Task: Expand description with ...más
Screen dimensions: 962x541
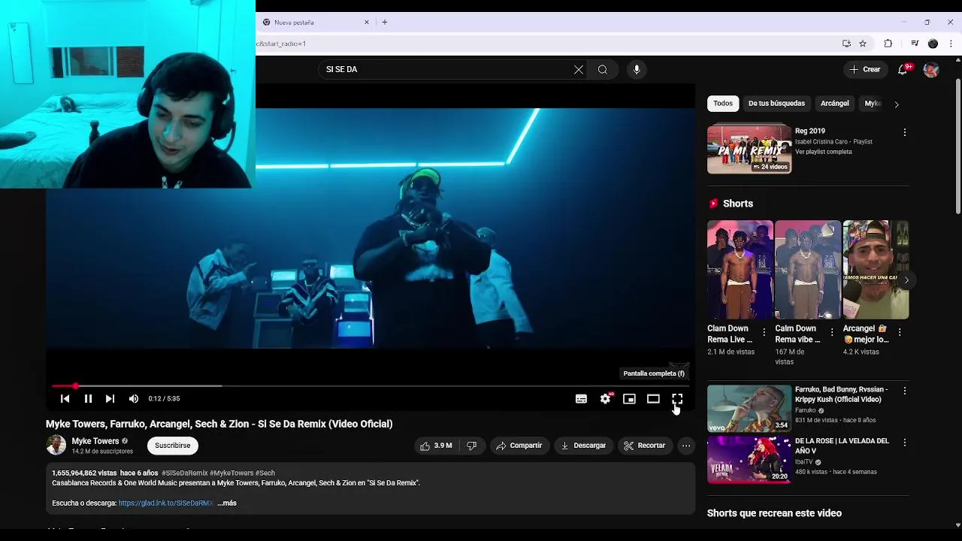Action: [227, 503]
